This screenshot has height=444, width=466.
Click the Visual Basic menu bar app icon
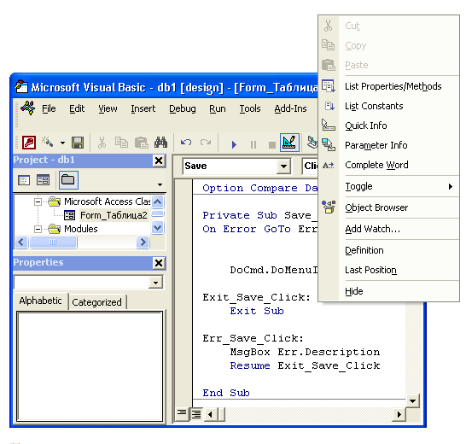[x=28, y=108]
